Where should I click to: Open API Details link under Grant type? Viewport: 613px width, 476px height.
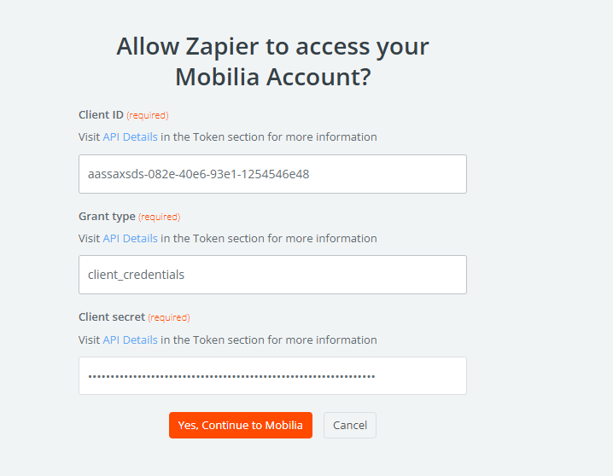tap(130, 238)
